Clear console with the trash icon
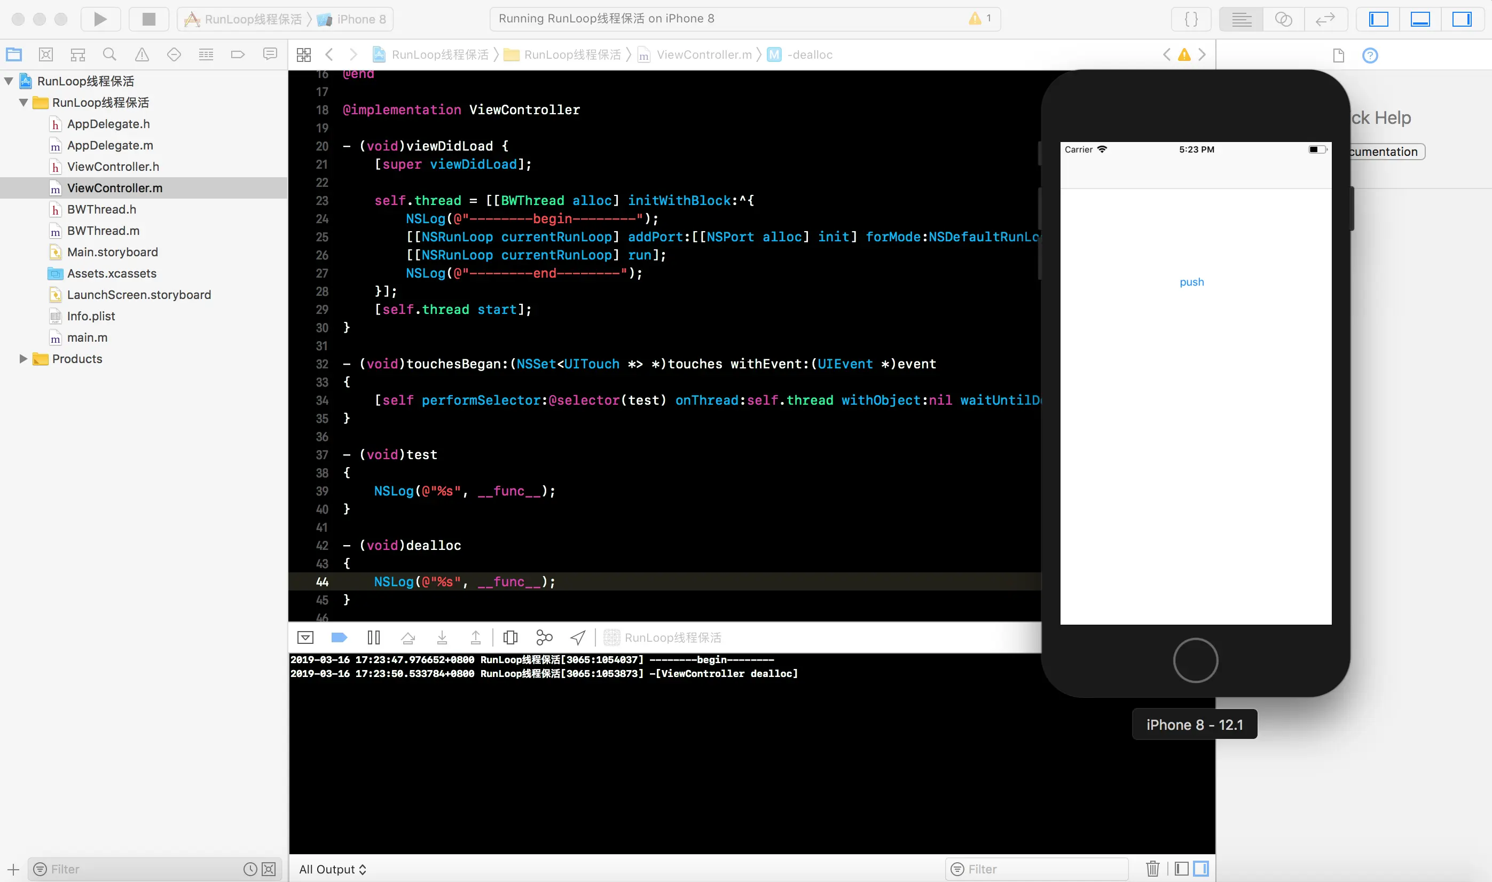Image resolution: width=1492 pixels, height=882 pixels. (x=1152, y=869)
